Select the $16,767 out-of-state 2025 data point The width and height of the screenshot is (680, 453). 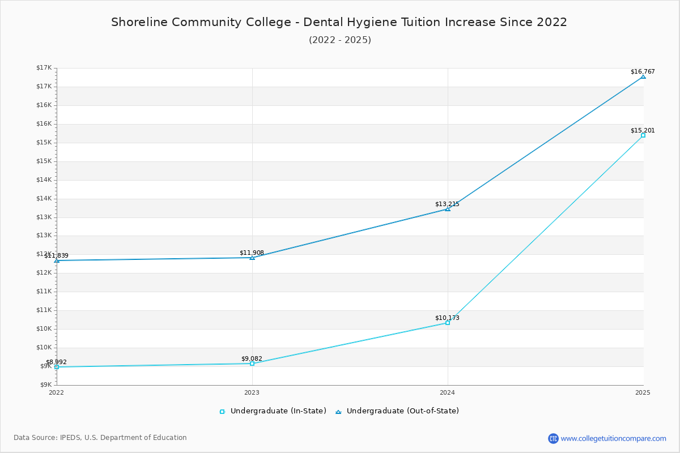(643, 76)
